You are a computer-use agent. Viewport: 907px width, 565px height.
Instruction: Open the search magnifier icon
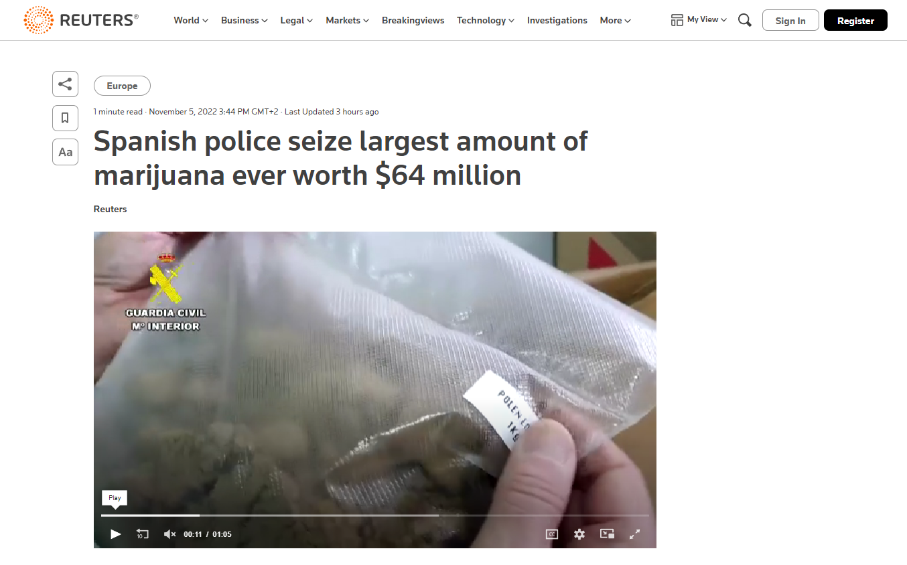pyautogui.click(x=745, y=20)
